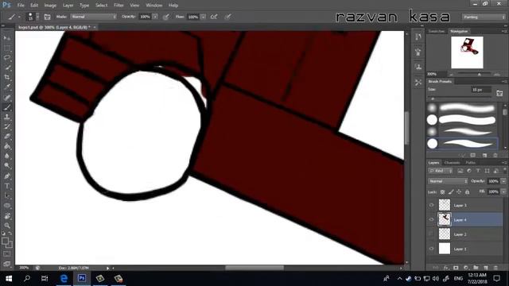Viewport: 509px width, 286px height.
Task: Open the Filter menu
Action: point(119,6)
